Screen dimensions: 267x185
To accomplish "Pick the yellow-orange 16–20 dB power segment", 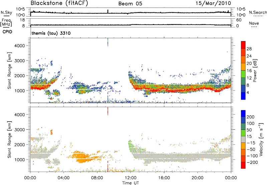I will [243, 67].
